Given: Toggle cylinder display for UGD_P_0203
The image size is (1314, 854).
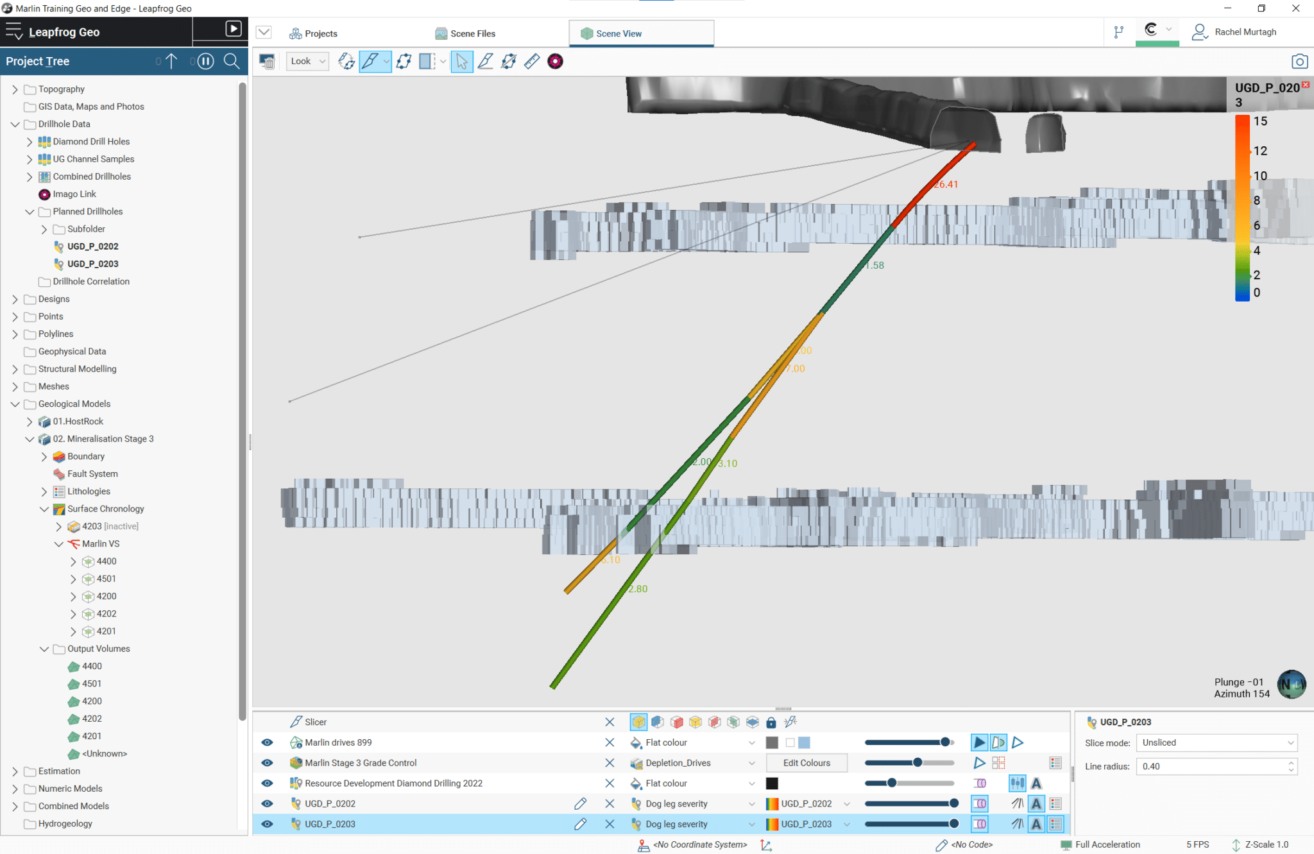Looking at the screenshot, I should pyautogui.click(x=980, y=824).
